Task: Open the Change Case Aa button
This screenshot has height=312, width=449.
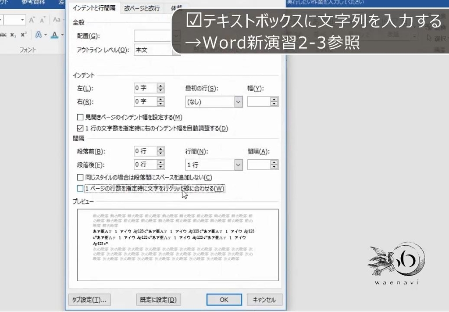Action: (57, 20)
